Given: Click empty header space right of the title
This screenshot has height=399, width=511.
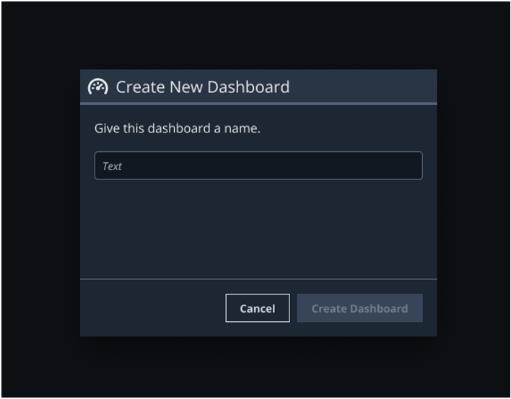Looking at the screenshot, I should (x=361, y=87).
